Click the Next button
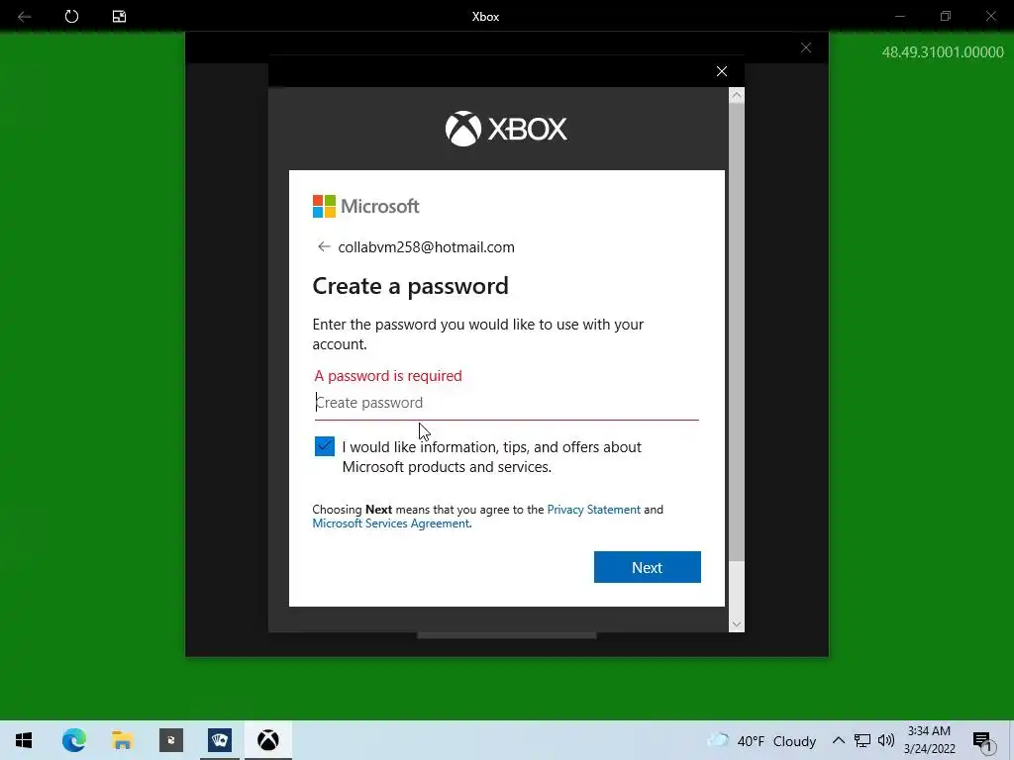 point(648,567)
